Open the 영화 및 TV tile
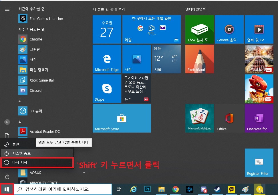 point(259,29)
